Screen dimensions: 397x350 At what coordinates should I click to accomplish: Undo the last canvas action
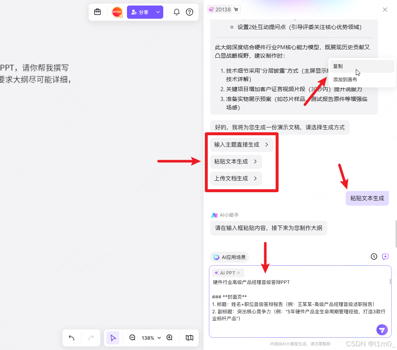72,338
